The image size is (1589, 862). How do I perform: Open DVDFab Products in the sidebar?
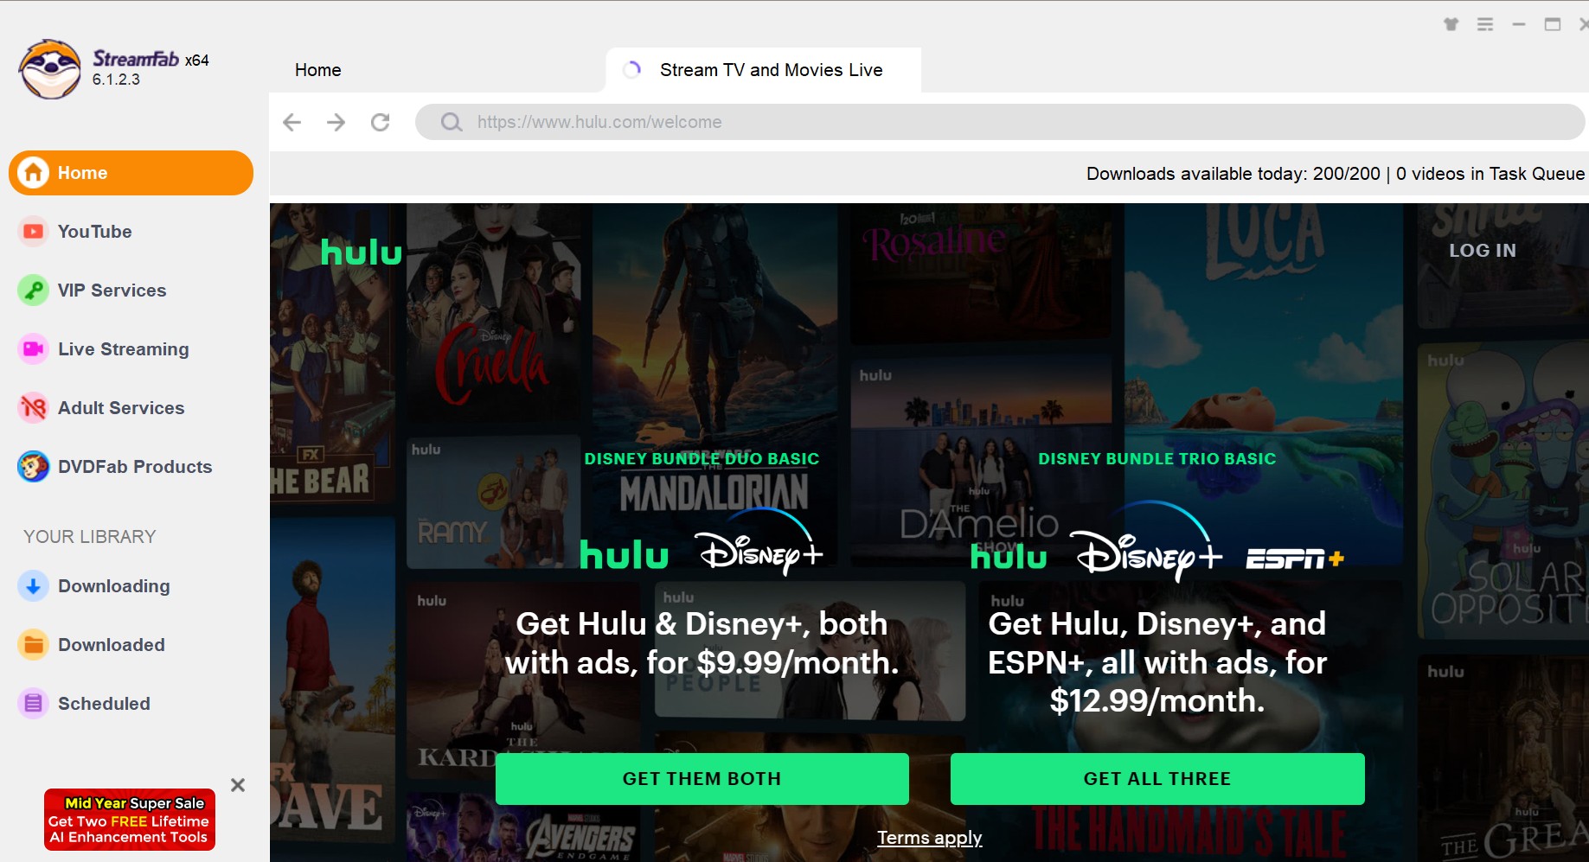coord(131,467)
